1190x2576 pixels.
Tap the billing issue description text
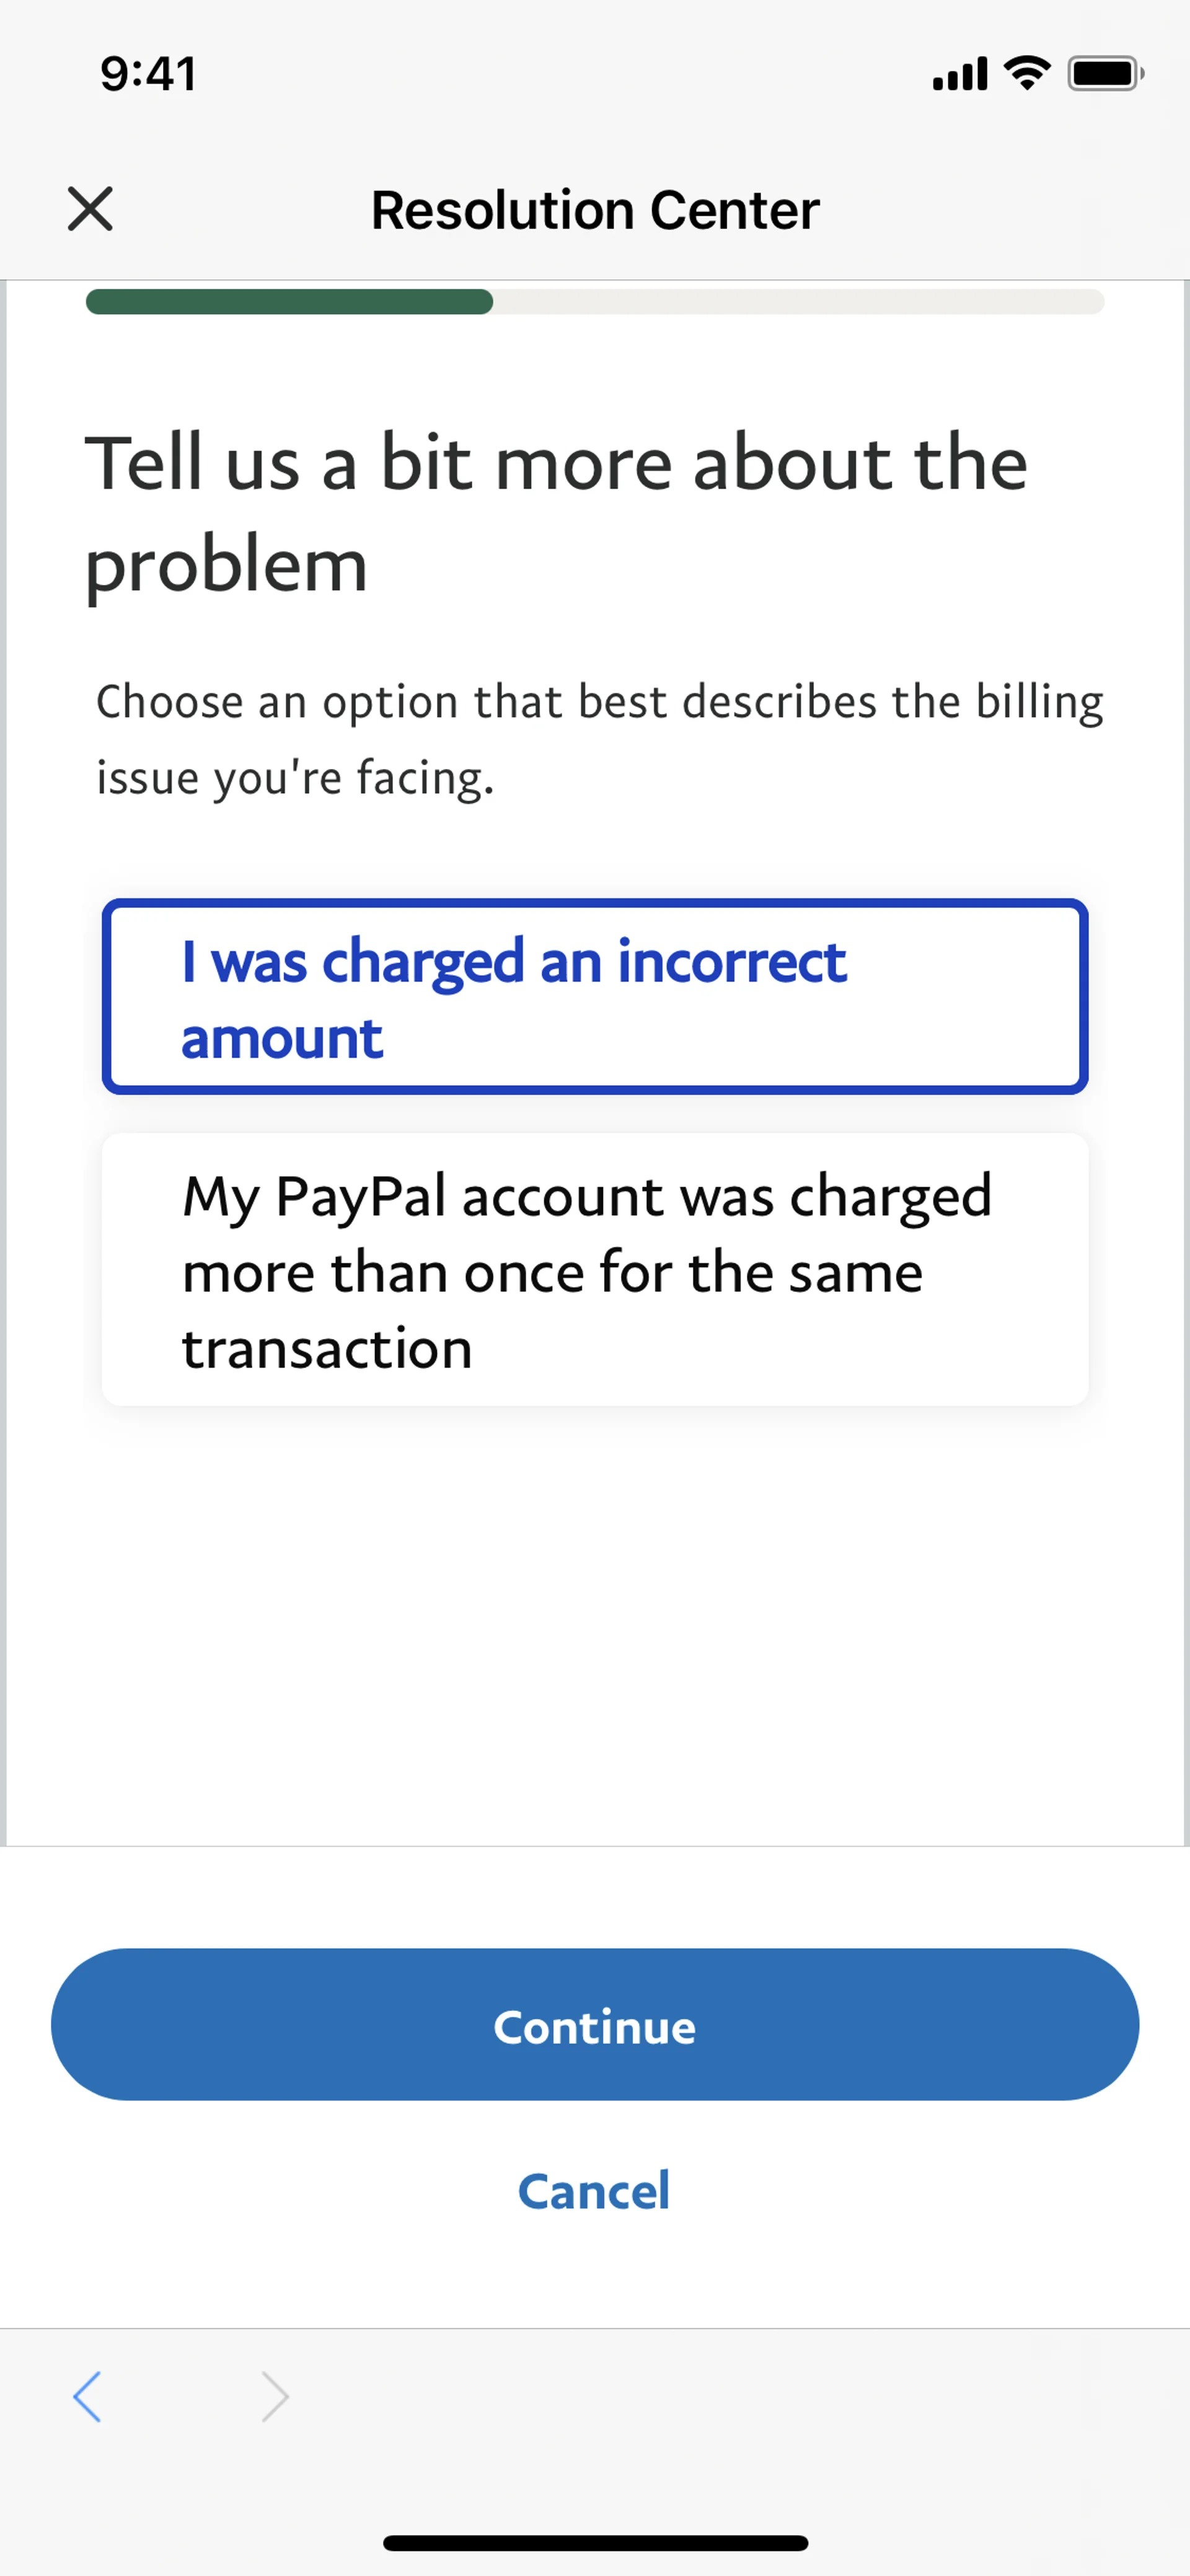point(599,739)
